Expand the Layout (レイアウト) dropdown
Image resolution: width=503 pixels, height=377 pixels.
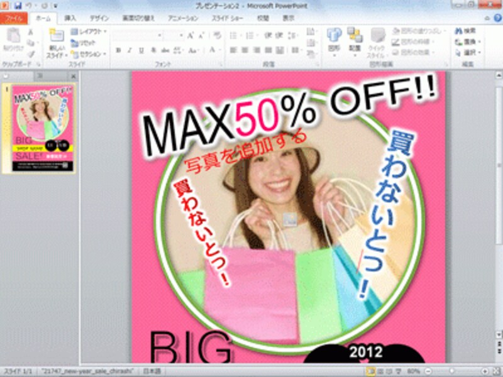click(x=88, y=31)
